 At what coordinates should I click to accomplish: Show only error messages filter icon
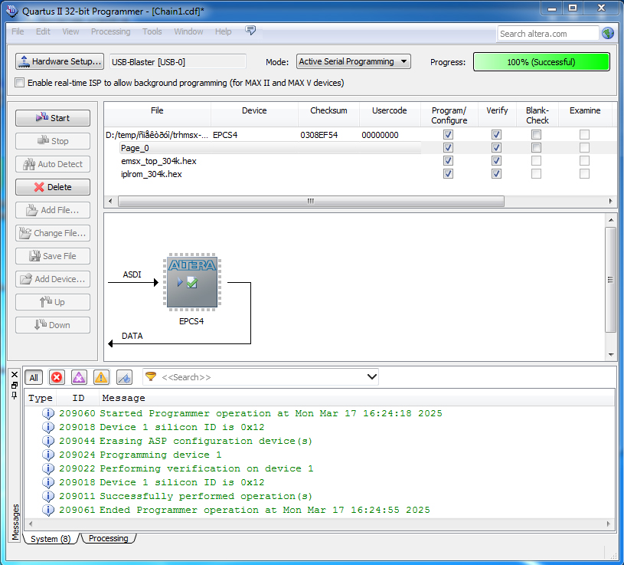(57, 377)
